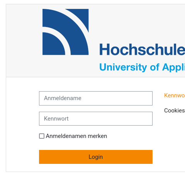Focus the Kennwort password field
185x177 pixels.
[x=96, y=119]
